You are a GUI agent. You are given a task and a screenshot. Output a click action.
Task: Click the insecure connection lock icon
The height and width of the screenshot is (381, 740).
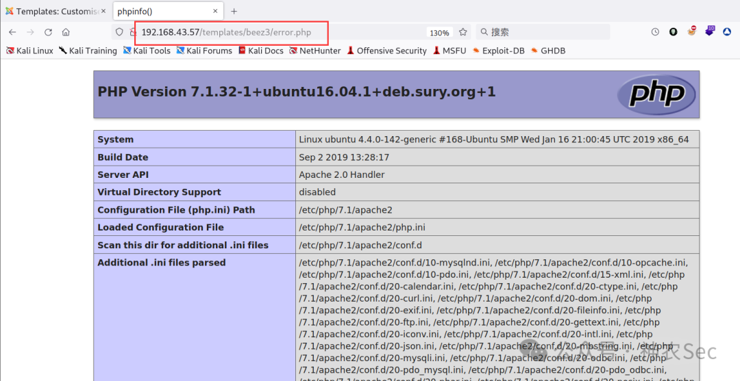133,32
